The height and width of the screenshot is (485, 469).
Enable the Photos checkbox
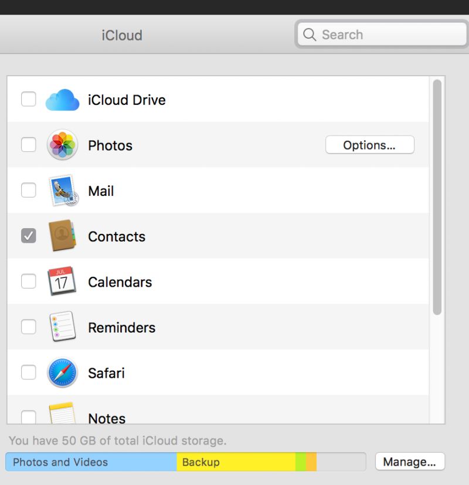(x=29, y=144)
